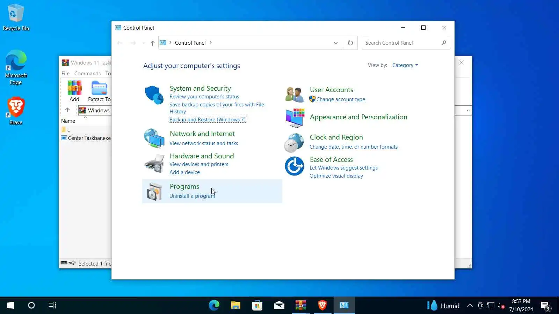
Task: Refresh the Control Panel view
Action: [x=350, y=43]
